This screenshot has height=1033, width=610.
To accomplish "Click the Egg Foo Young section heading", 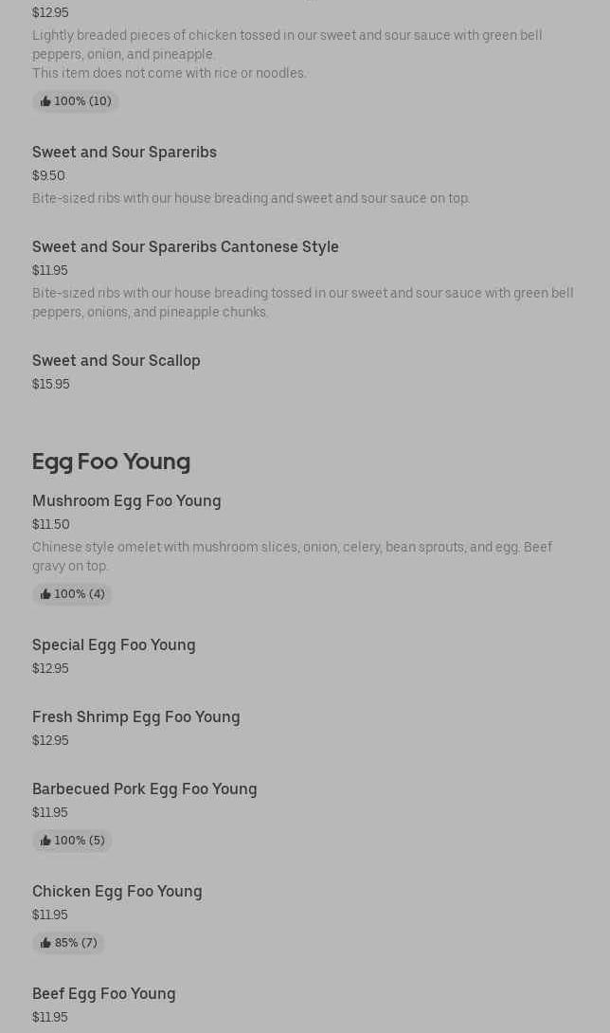I will coord(111,462).
